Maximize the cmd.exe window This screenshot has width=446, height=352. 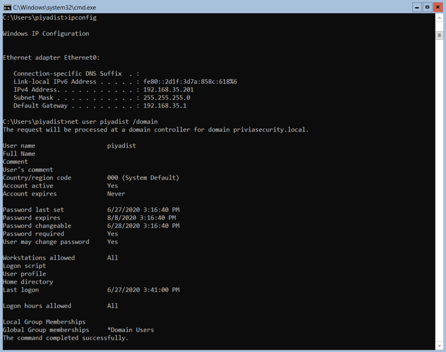tap(427, 7)
